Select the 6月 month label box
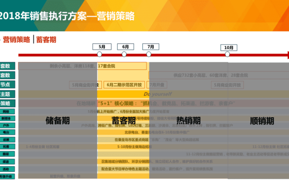Image resolution: width=289 pixels, height=182 pixels. pos(126,47)
